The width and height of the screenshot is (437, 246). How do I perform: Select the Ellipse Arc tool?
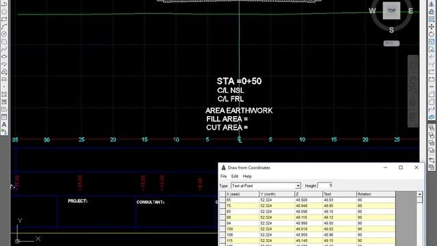[4, 64]
